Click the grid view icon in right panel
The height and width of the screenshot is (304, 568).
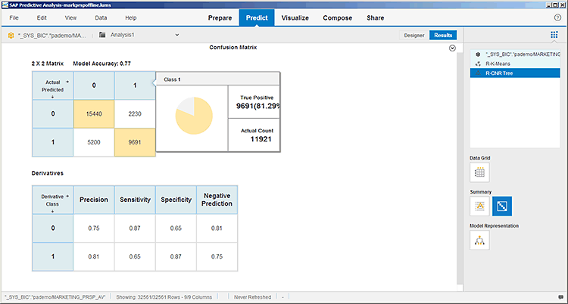pos(554,35)
